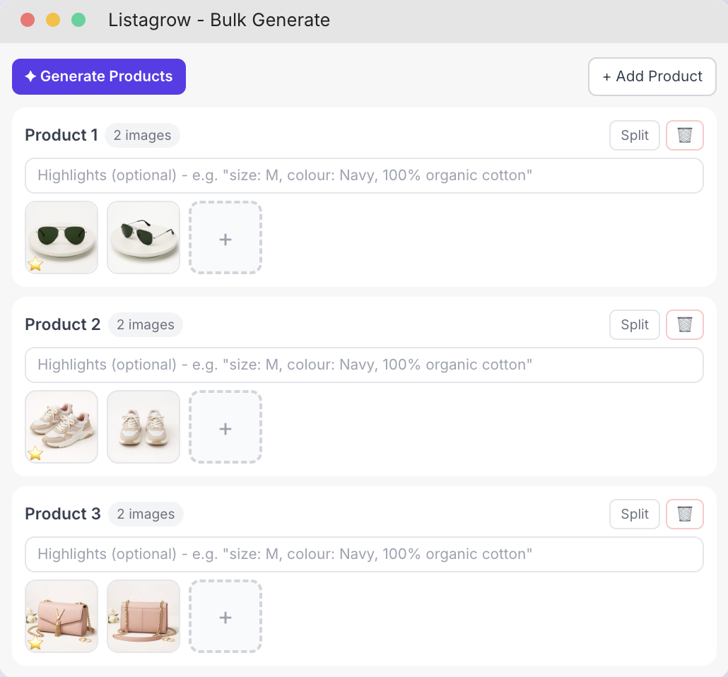Click the sparkle icon in Generate Products
728x677 pixels.
coord(29,76)
